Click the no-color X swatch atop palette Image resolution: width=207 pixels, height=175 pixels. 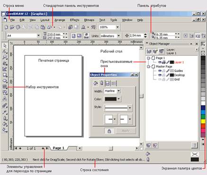tap(203, 52)
